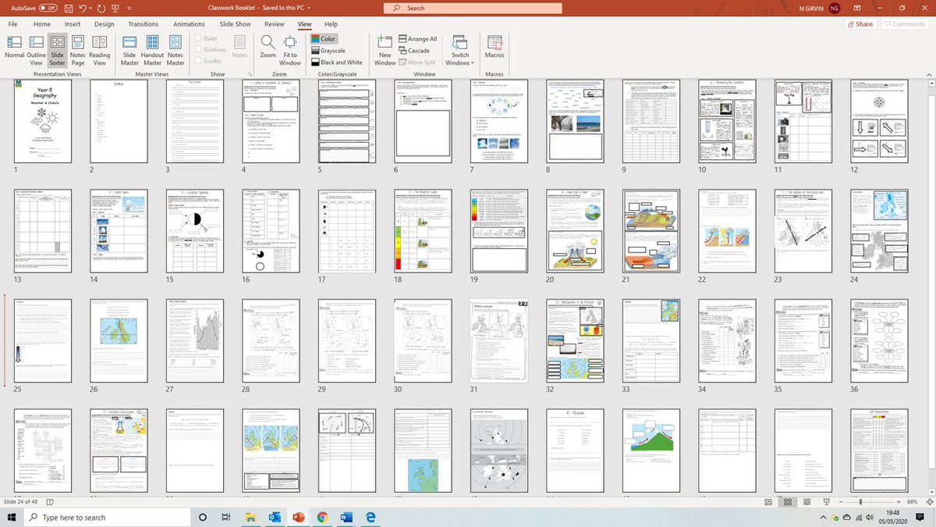Show hidden system tray icons
The image size is (936, 527).
[824, 517]
